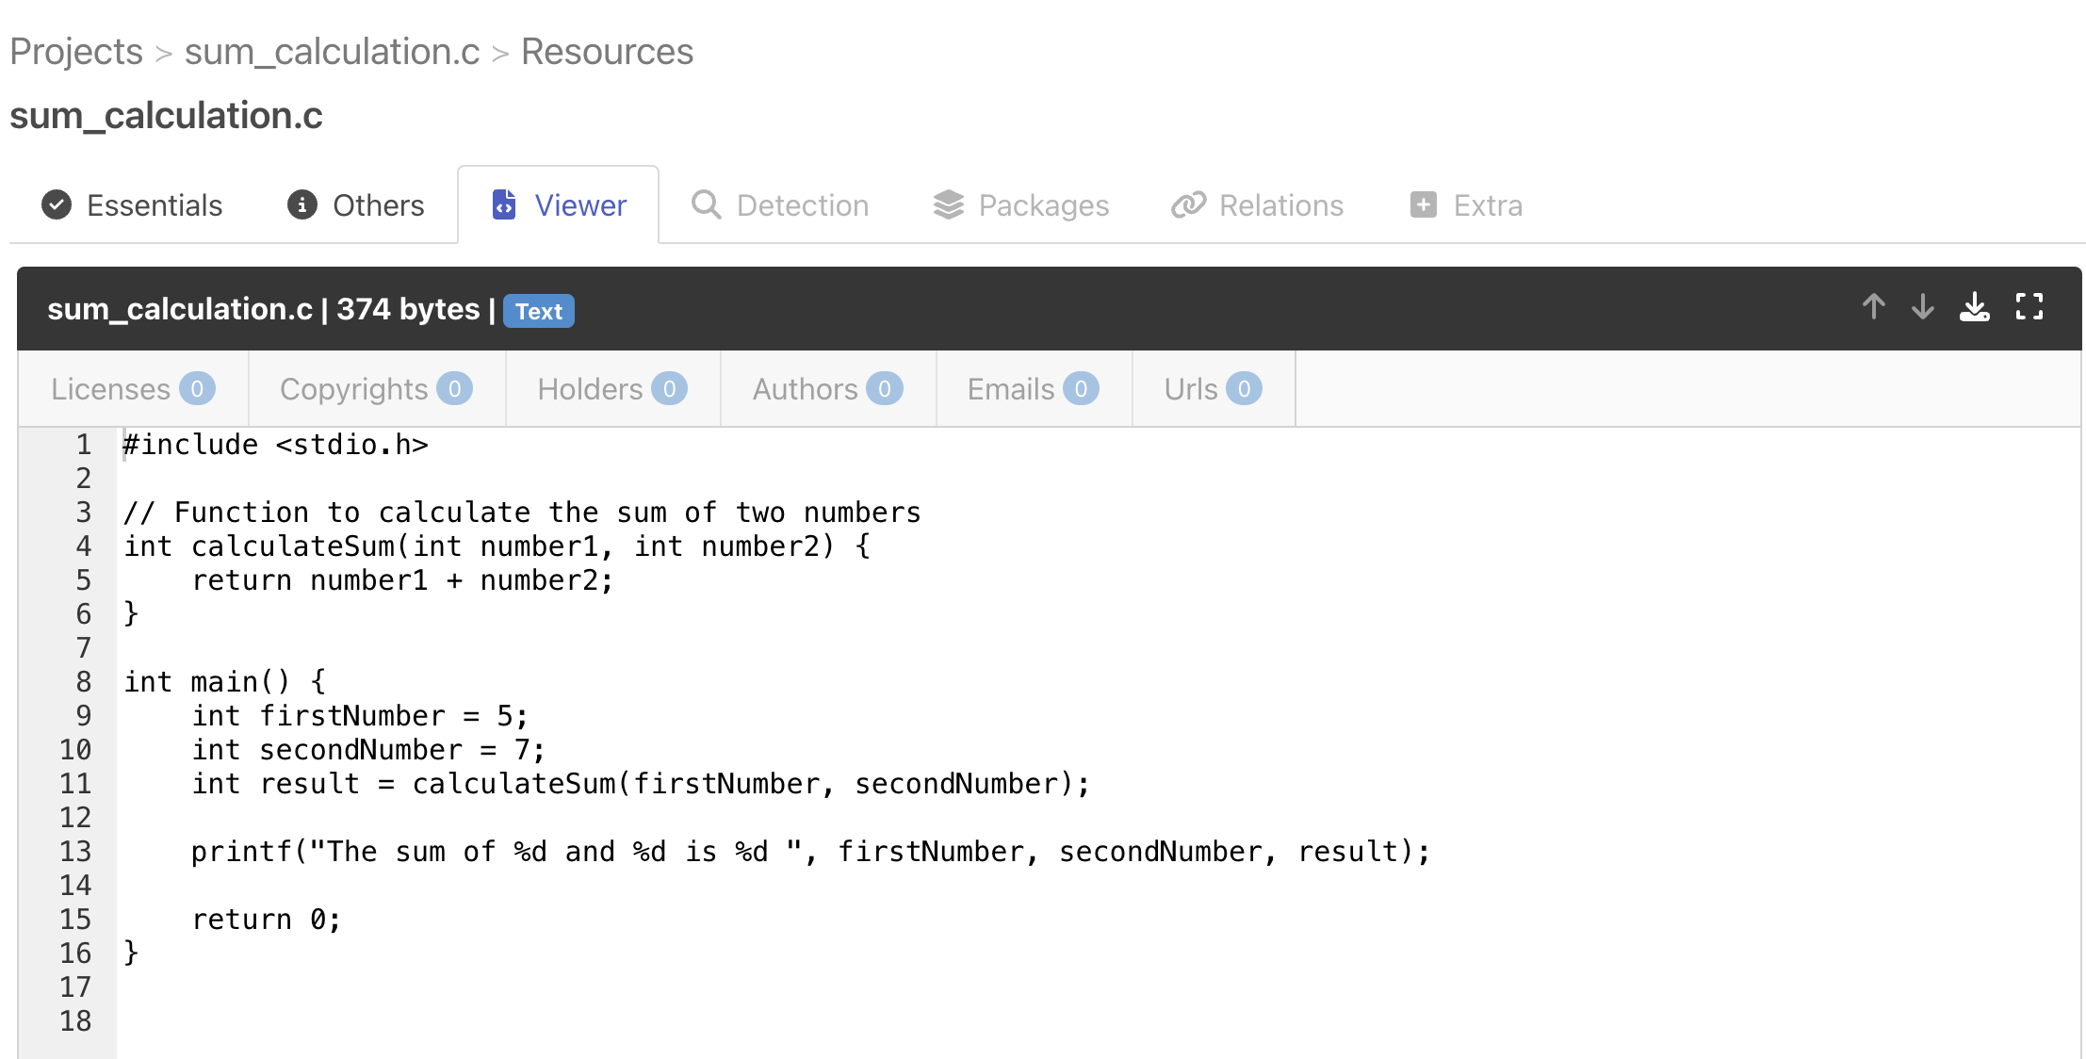This screenshot has width=2086, height=1059.
Task: Open sum_calculation.c breadcrumb link
Action: (x=332, y=52)
